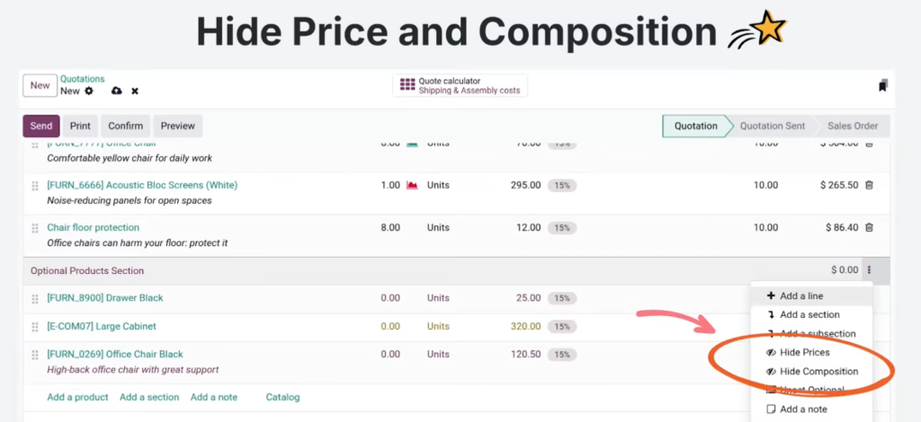
Task: Open the forecast chart icon for Acoustic Bloc Screens
Action: coord(412,185)
